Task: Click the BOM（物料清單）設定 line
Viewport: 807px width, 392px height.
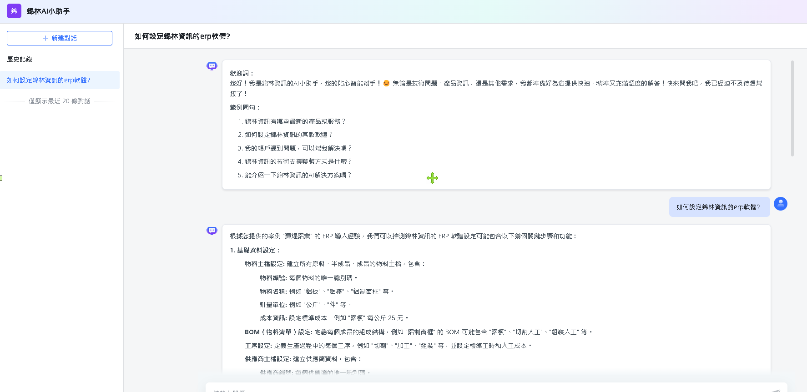Action: click(419, 332)
